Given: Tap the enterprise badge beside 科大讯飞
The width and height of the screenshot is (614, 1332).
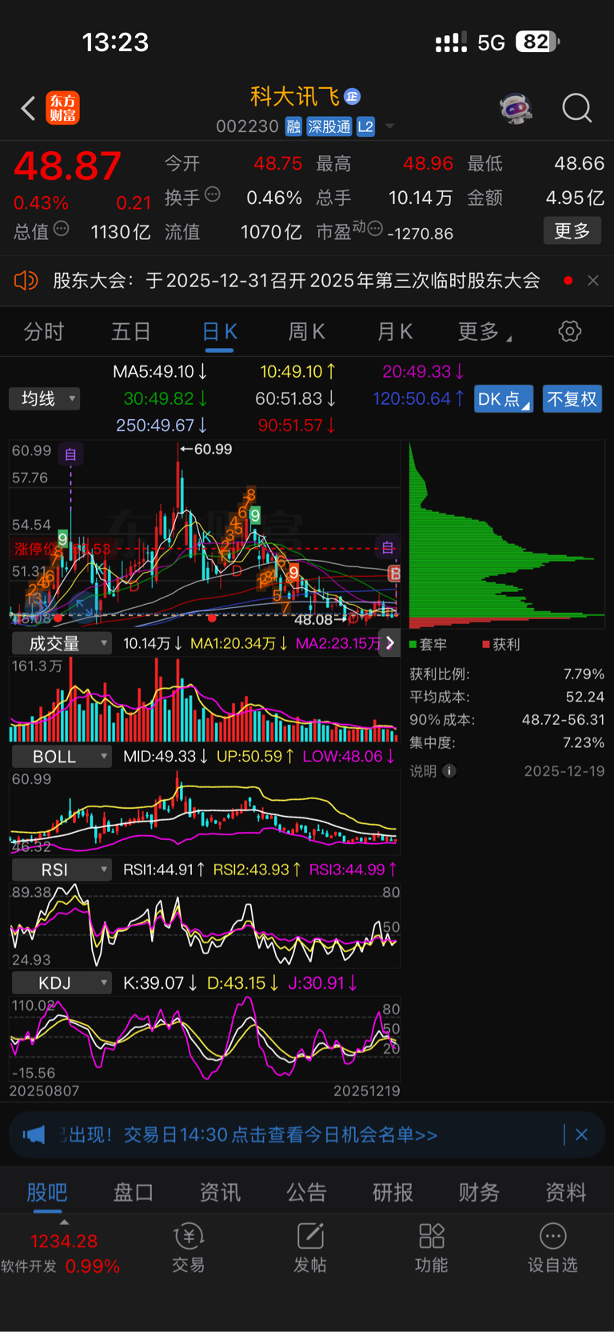Looking at the screenshot, I should coord(353,97).
